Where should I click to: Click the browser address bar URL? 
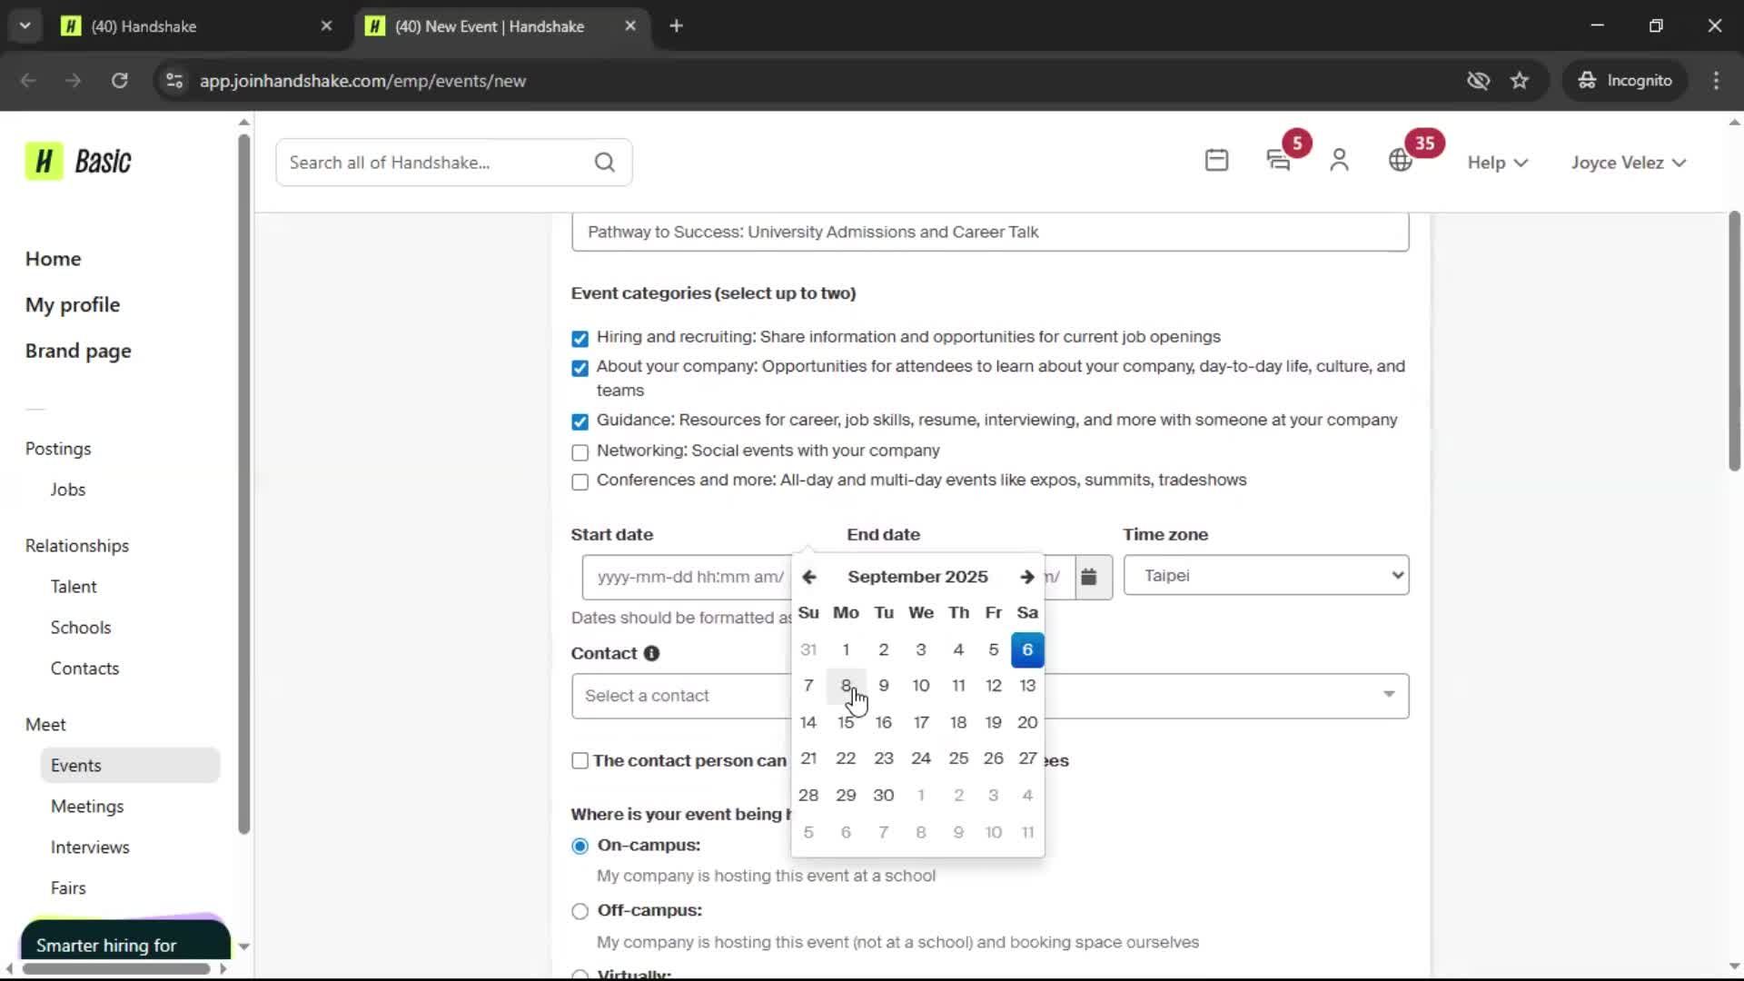(362, 81)
